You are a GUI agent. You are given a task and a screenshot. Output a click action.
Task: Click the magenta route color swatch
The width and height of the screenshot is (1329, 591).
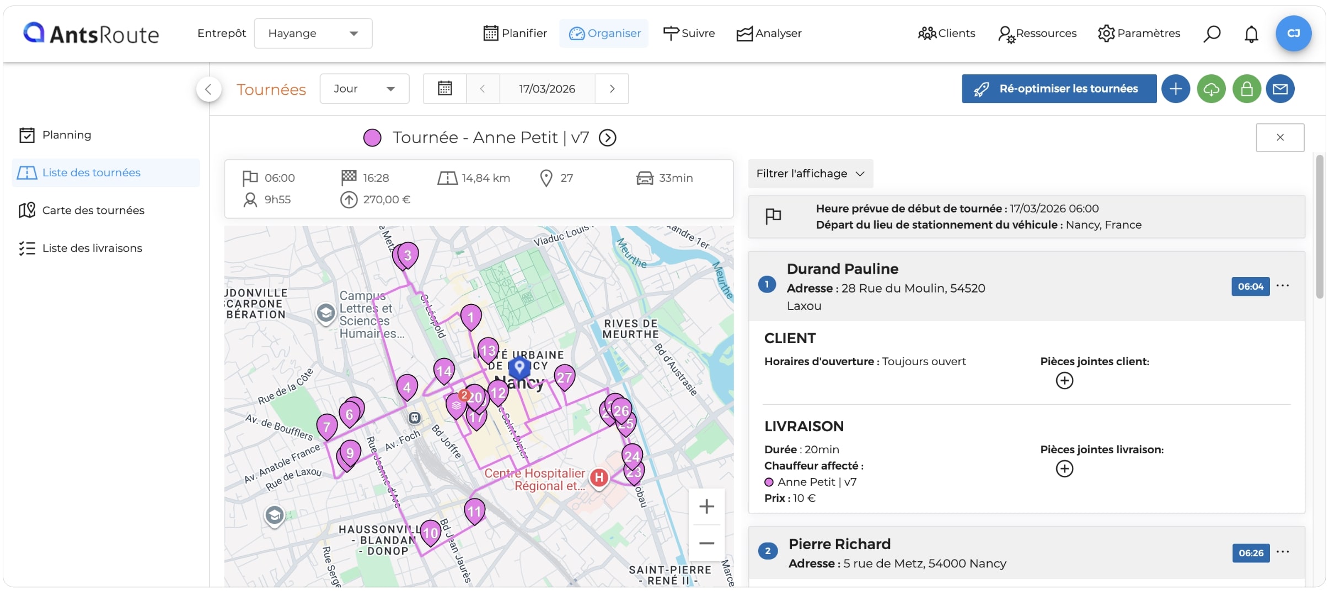tap(372, 138)
